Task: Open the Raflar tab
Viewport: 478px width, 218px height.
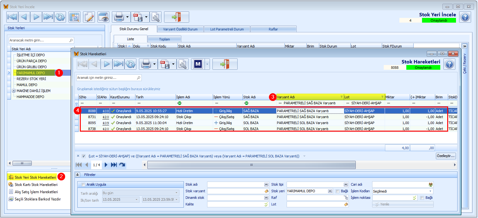Action: pyautogui.click(x=273, y=29)
